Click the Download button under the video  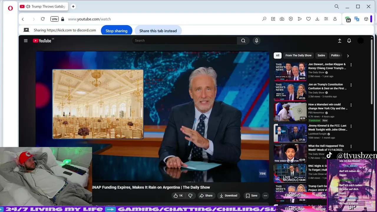coord(228,196)
